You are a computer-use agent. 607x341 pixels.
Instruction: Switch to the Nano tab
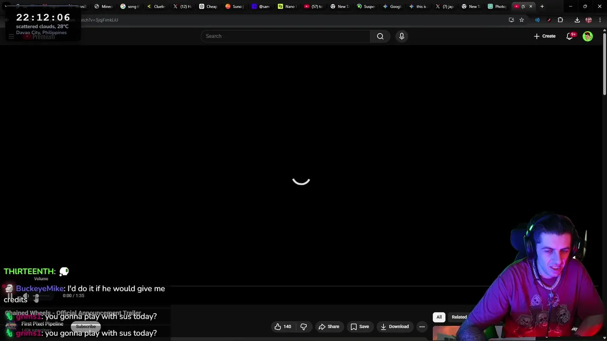point(286,6)
